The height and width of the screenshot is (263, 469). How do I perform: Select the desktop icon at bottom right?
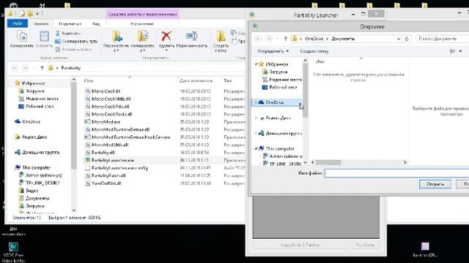[425, 250]
